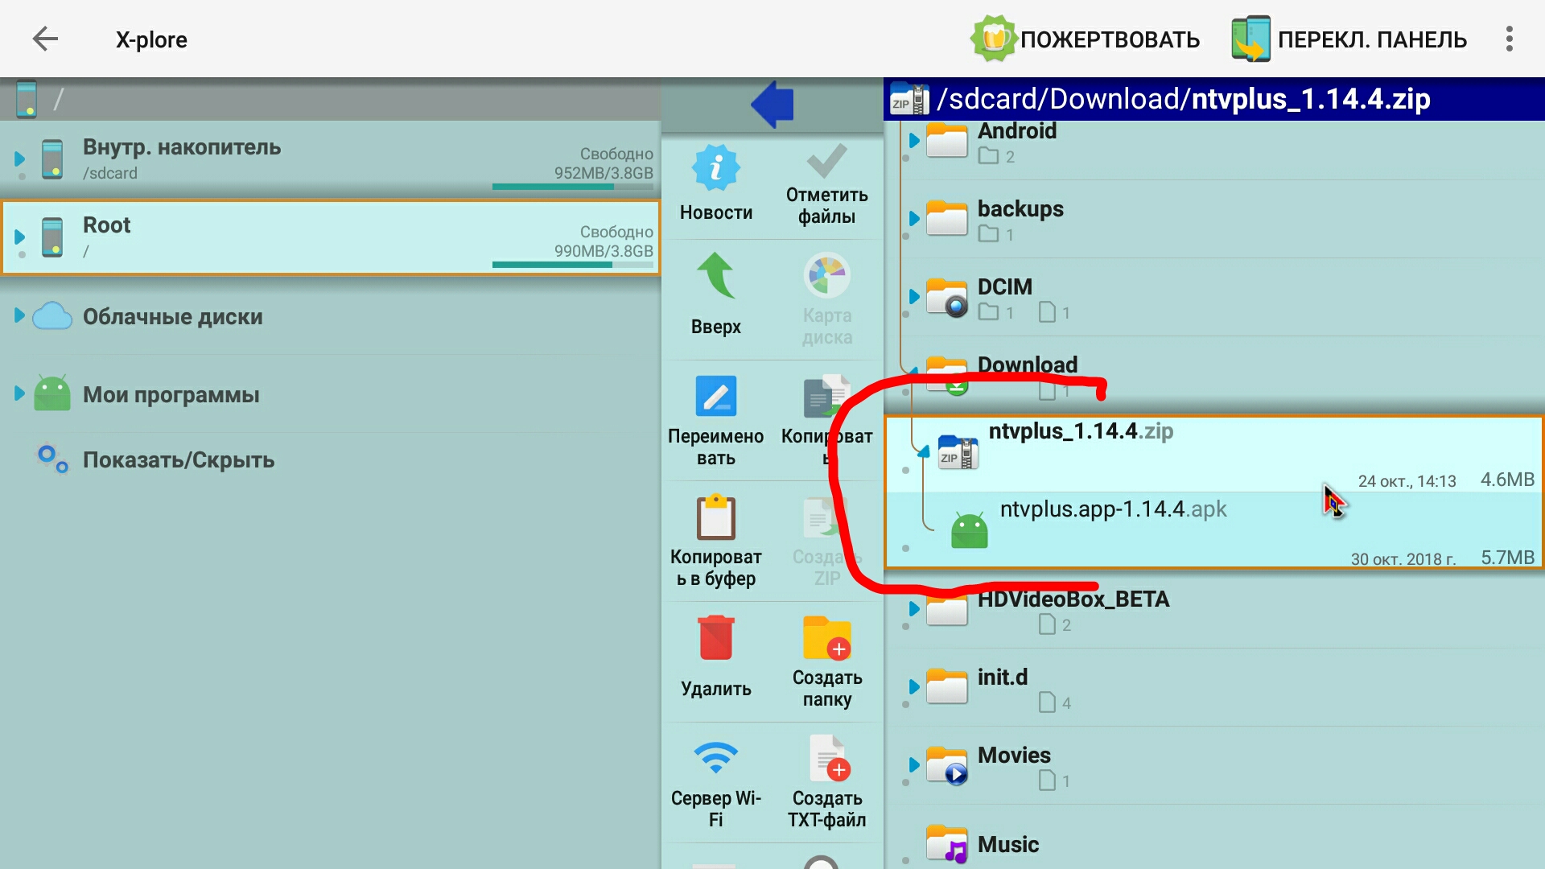Tap the blue left arrow panel indicator
The height and width of the screenshot is (869, 1545).
point(772,104)
